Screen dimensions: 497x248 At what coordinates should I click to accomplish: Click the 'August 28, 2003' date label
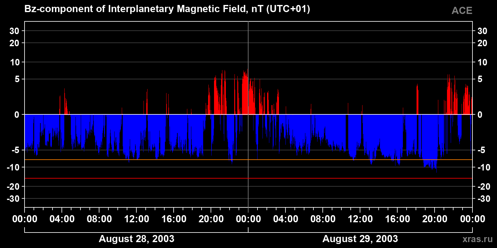coord(136,239)
